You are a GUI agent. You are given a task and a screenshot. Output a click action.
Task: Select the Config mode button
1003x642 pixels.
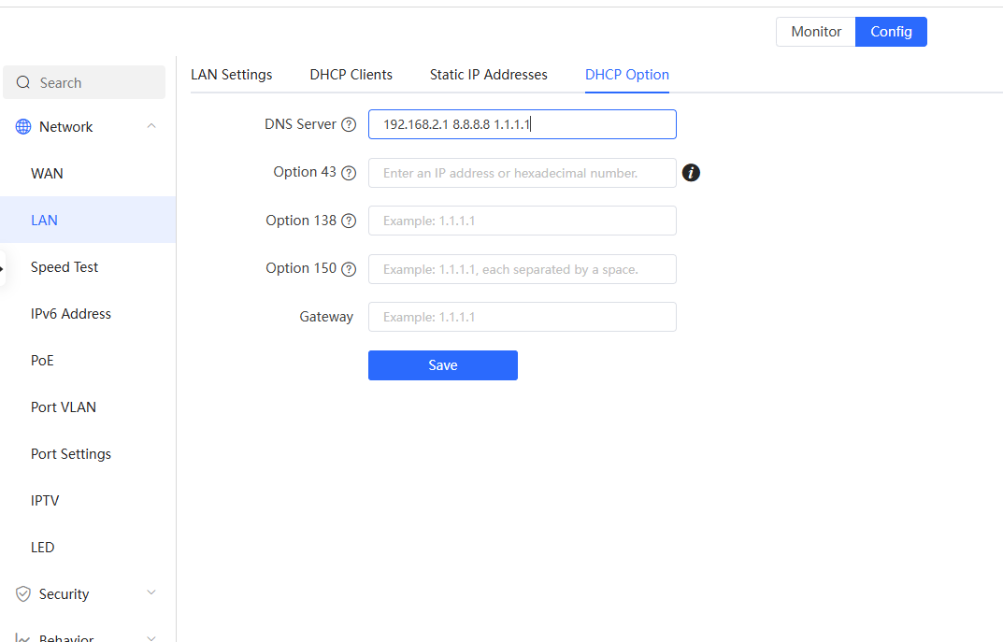891,32
